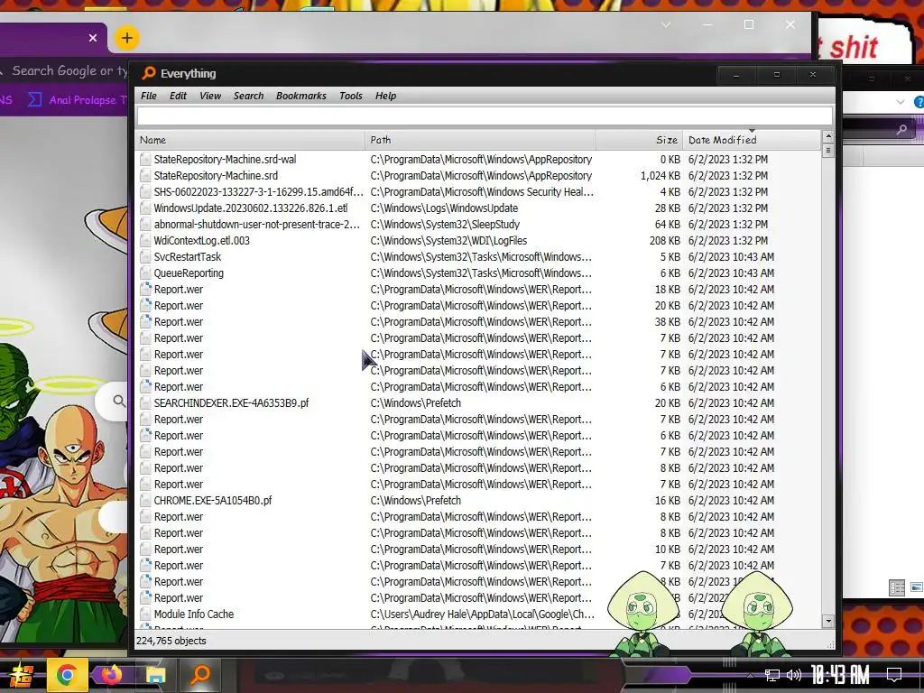Open the notification center icon
This screenshot has height=693, width=924.
(894, 675)
